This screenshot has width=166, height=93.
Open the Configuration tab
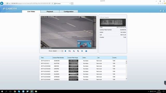(x=68, y=11)
